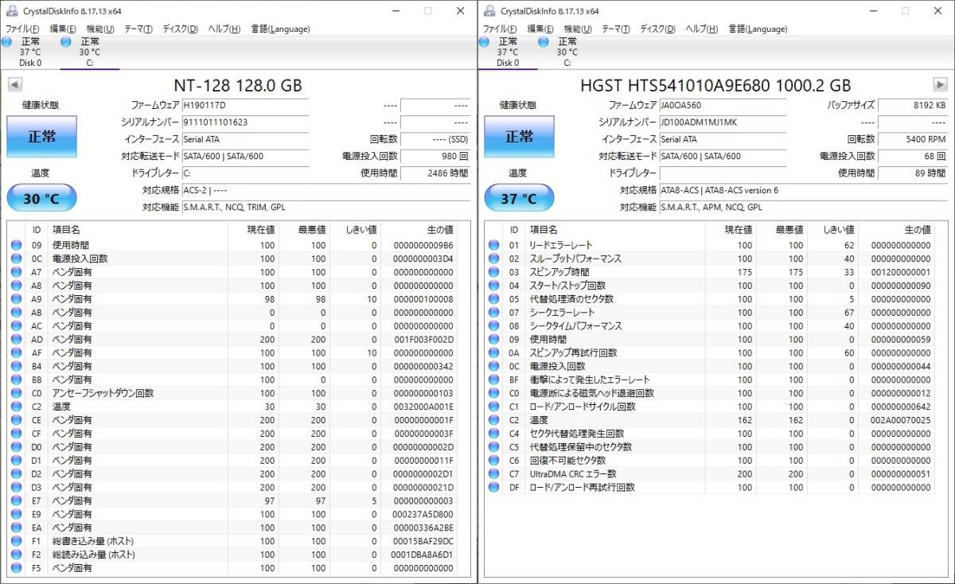Click power-on count field 980 回
Viewport: 955px width, 584px height.
tap(435, 156)
